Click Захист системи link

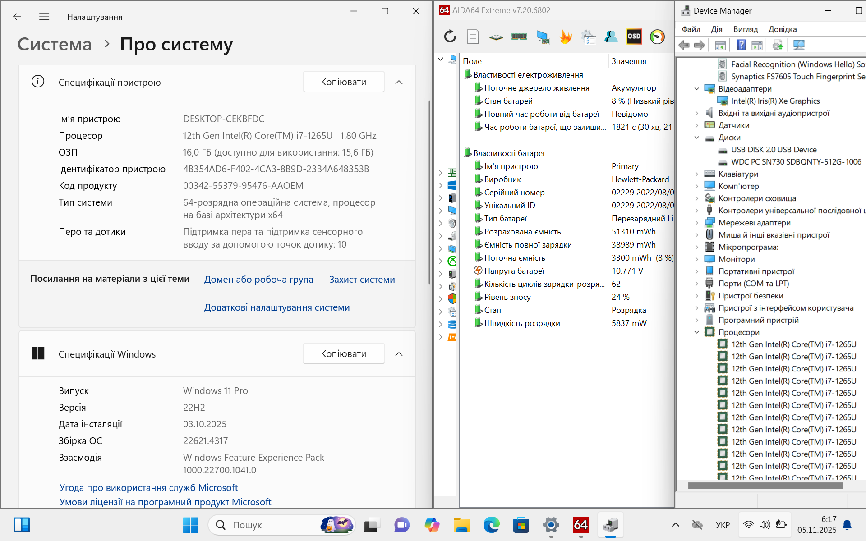point(362,280)
